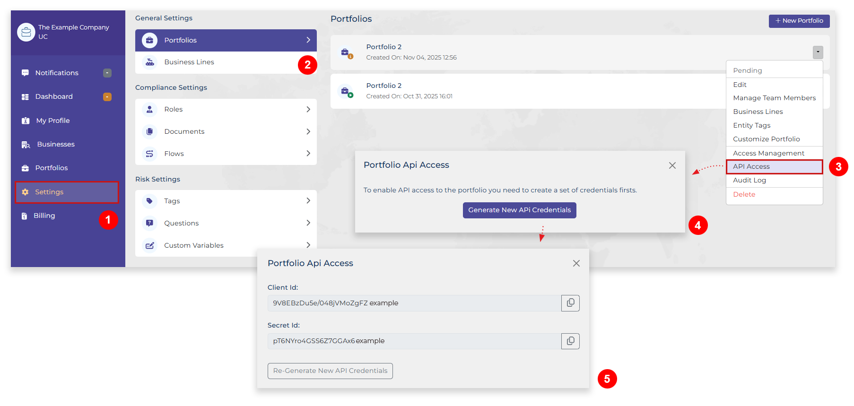Expand the Tags row chevron

[x=308, y=201]
